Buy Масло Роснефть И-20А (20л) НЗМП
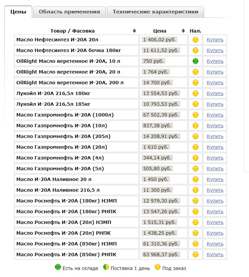Screen dimensions: 249x277 215,222
